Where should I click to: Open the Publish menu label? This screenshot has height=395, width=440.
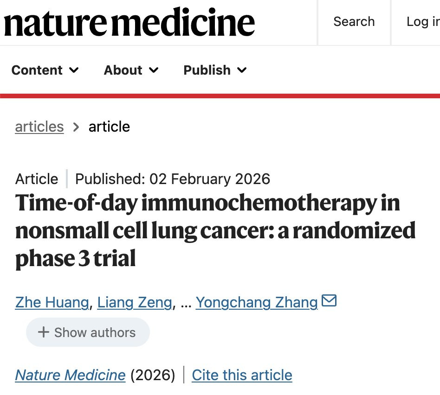207,70
